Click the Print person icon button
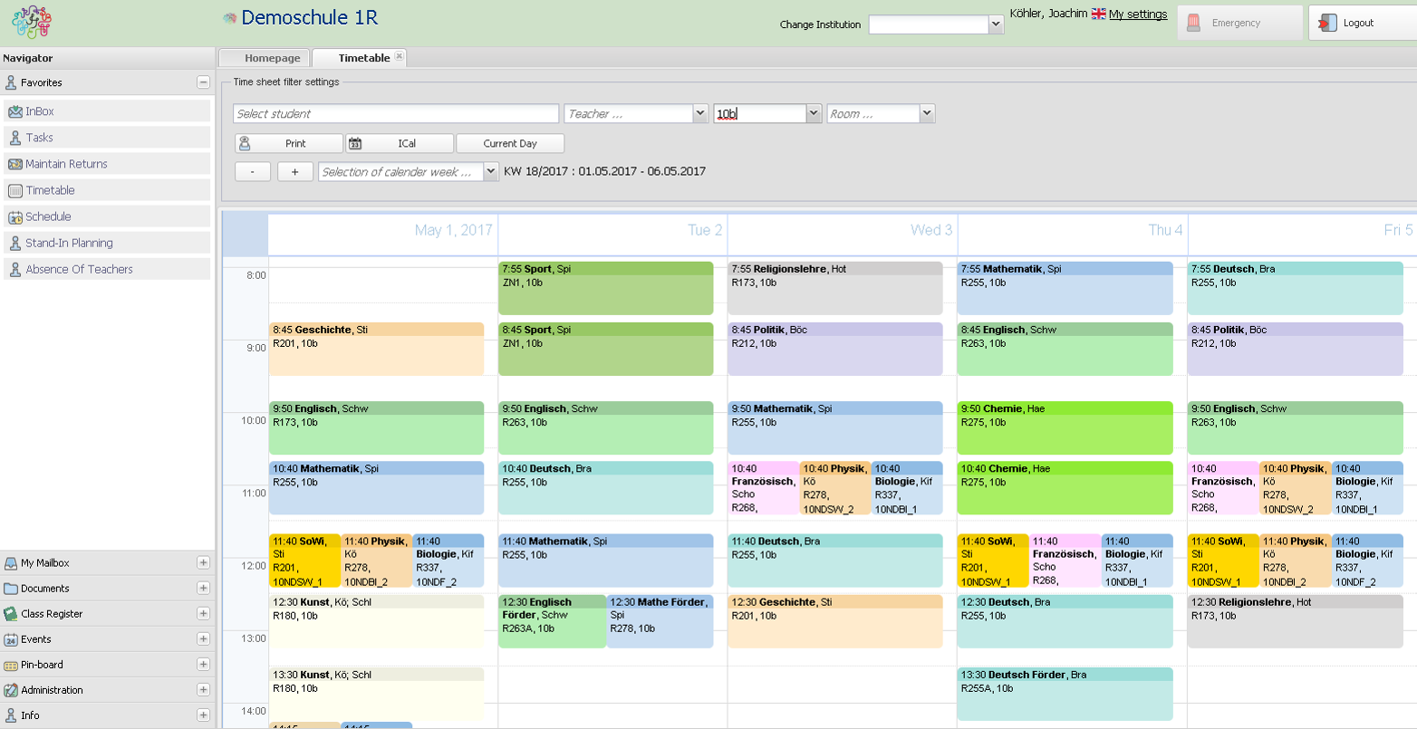Image resolution: width=1417 pixels, height=729 pixels. point(244,143)
